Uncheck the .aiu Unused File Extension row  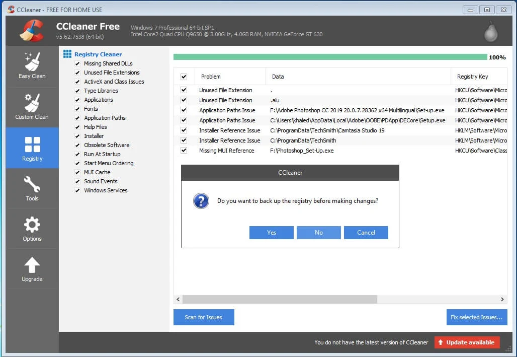(x=184, y=100)
